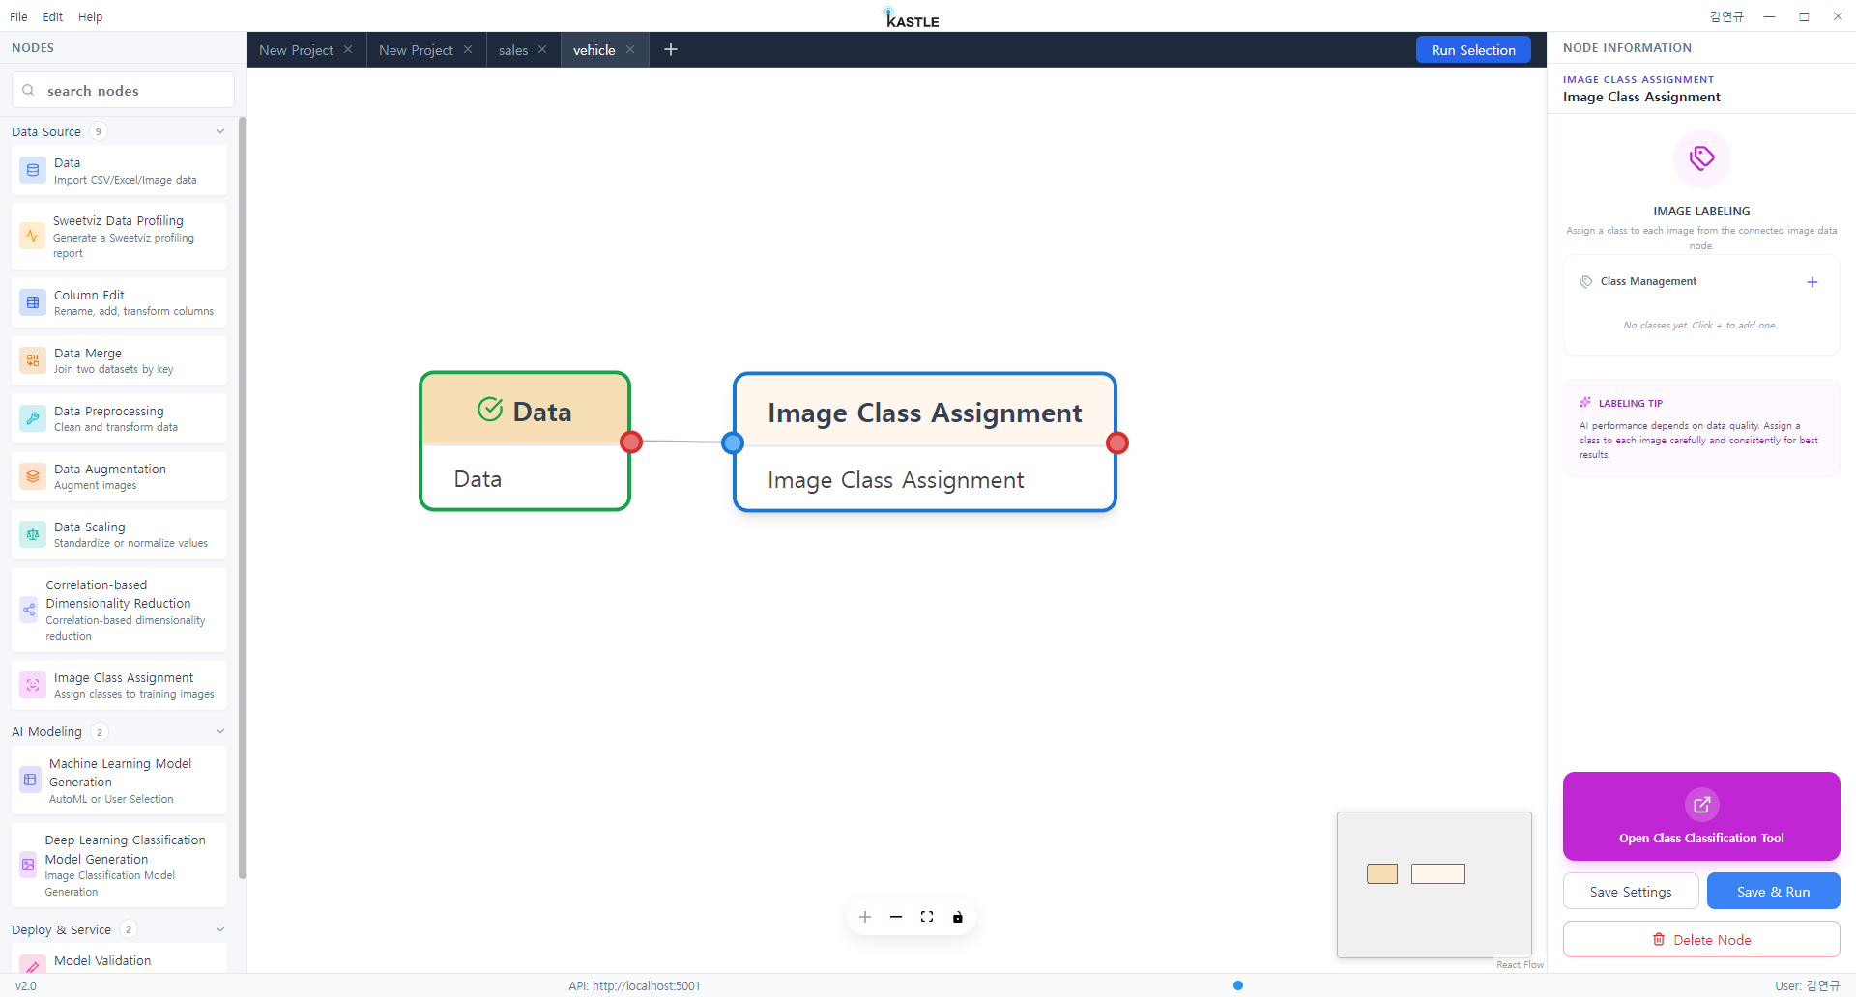Click the Sweetviz Data Profiling icon
Image resolution: width=1856 pixels, height=997 pixels.
(x=32, y=236)
